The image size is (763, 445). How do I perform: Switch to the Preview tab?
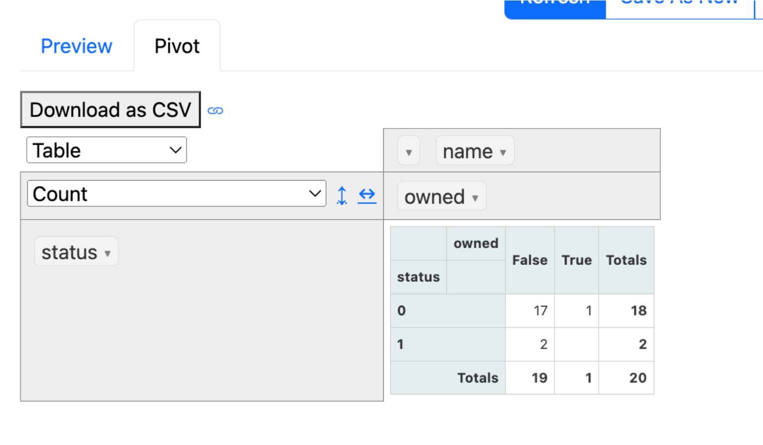tap(76, 46)
